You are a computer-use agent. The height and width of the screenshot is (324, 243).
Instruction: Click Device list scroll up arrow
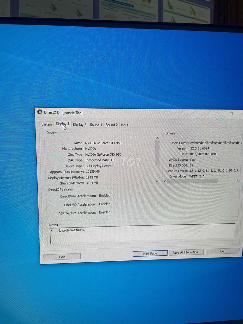click(157, 138)
